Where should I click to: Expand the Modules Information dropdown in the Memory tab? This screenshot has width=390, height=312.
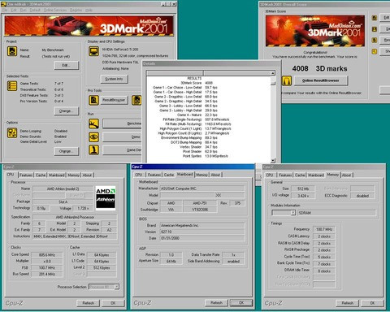tap(292, 213)
